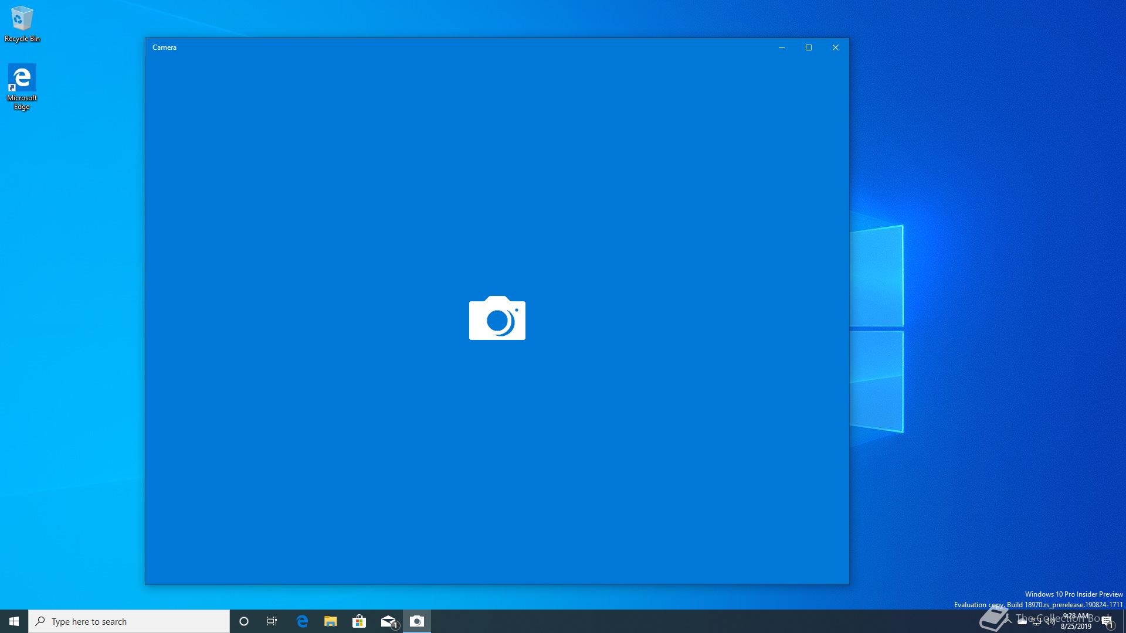Image resolution: width=1126 pixels, height=633 pixels.
Task: Open the Mail app from the taskbar
Action: point(388,621)
